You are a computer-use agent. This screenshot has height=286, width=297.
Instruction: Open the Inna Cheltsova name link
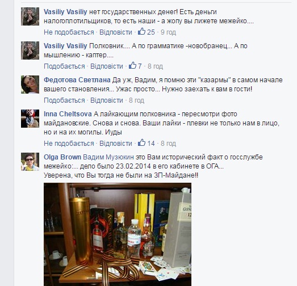(x=68, y=114)
